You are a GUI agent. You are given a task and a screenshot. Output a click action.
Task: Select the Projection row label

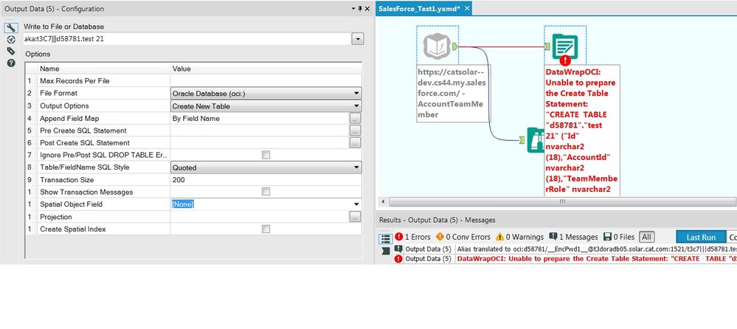pyautogui.click(x=56, y=217)
